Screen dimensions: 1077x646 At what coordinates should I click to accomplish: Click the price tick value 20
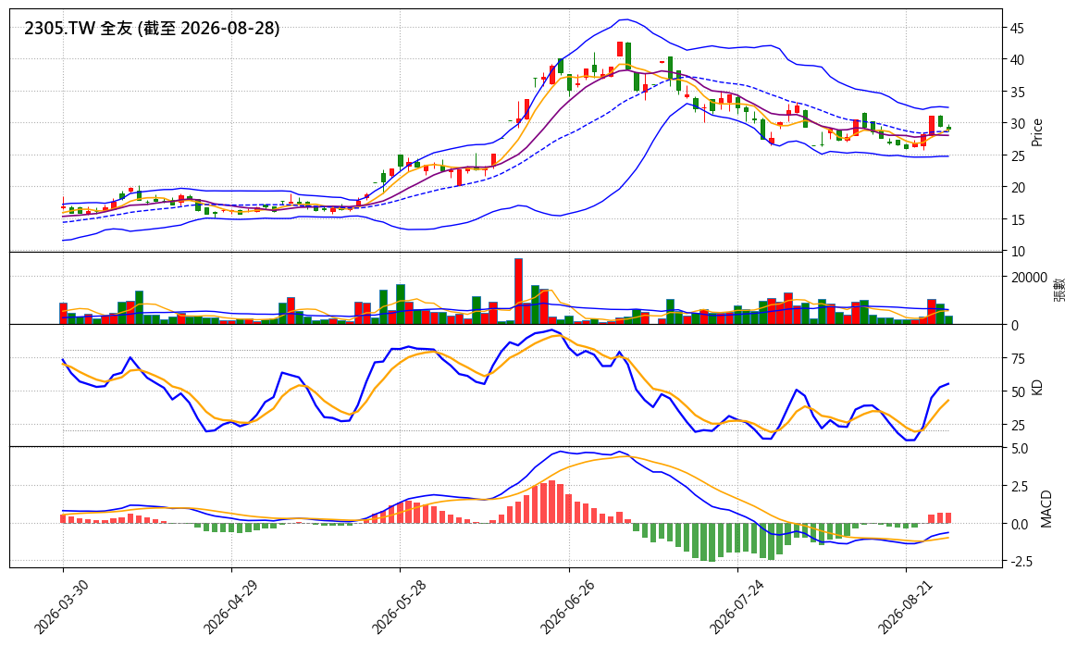point(1017,188)
